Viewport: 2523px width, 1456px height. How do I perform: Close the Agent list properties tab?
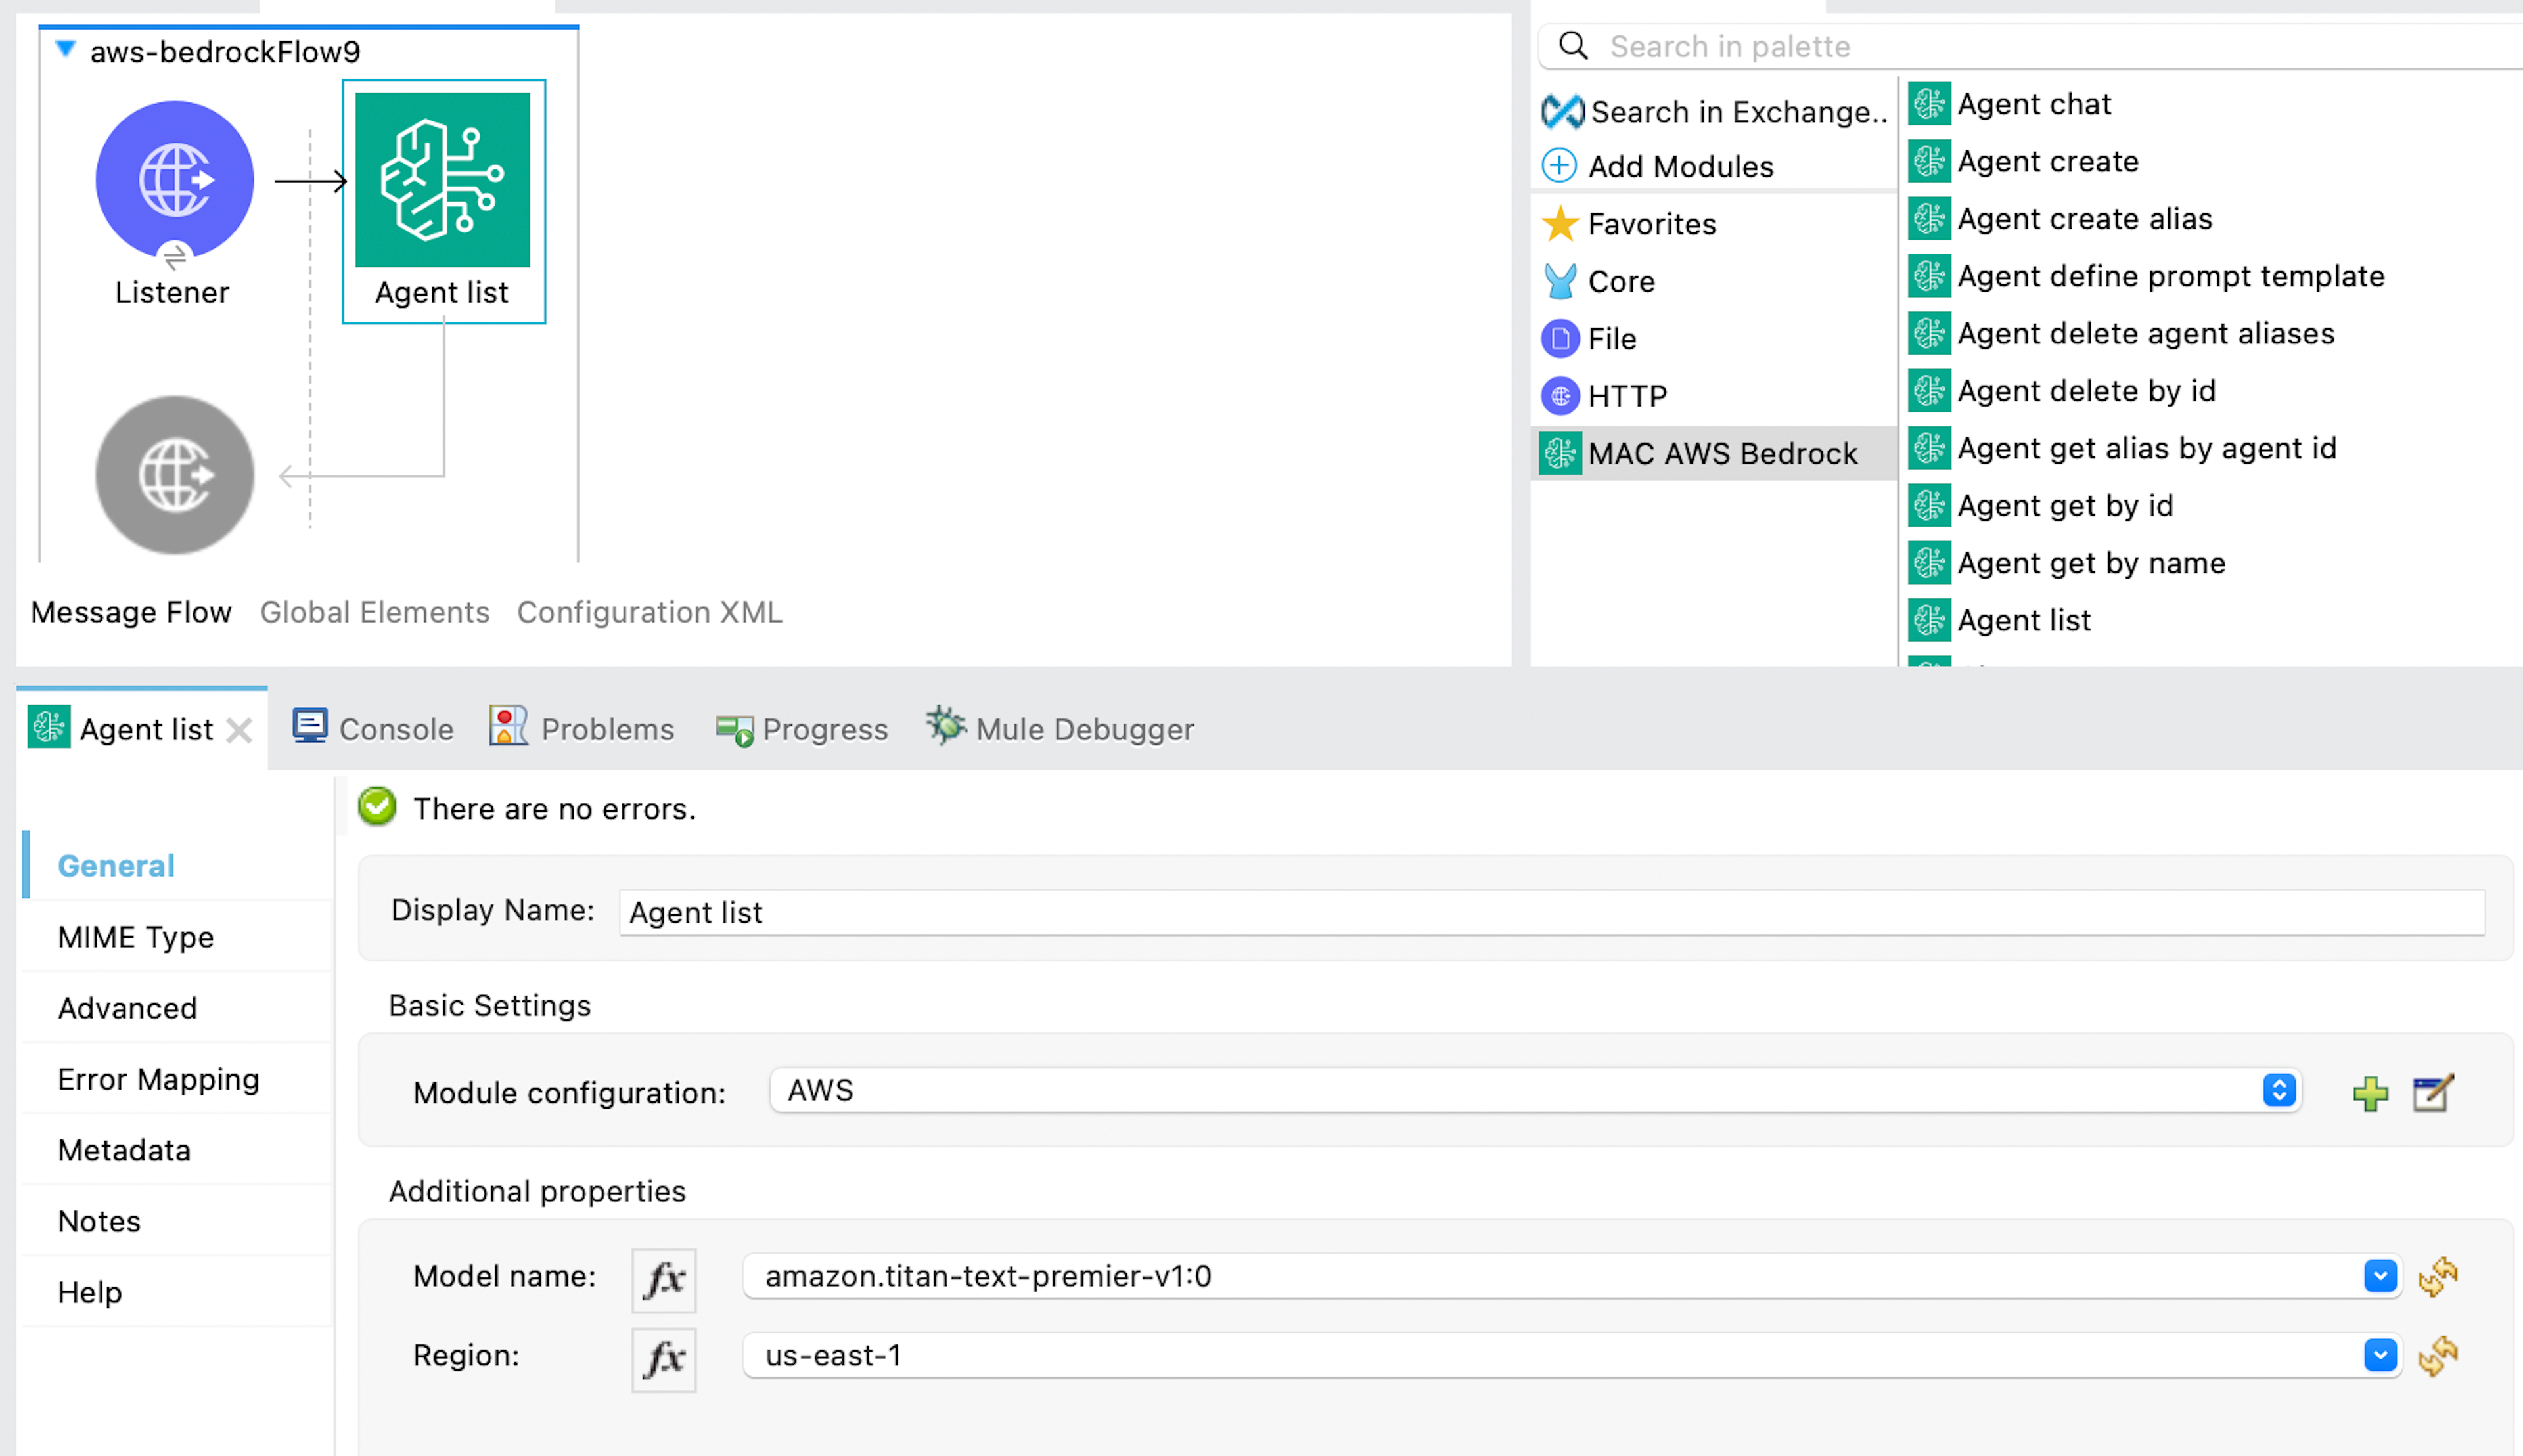pos(239,731)
